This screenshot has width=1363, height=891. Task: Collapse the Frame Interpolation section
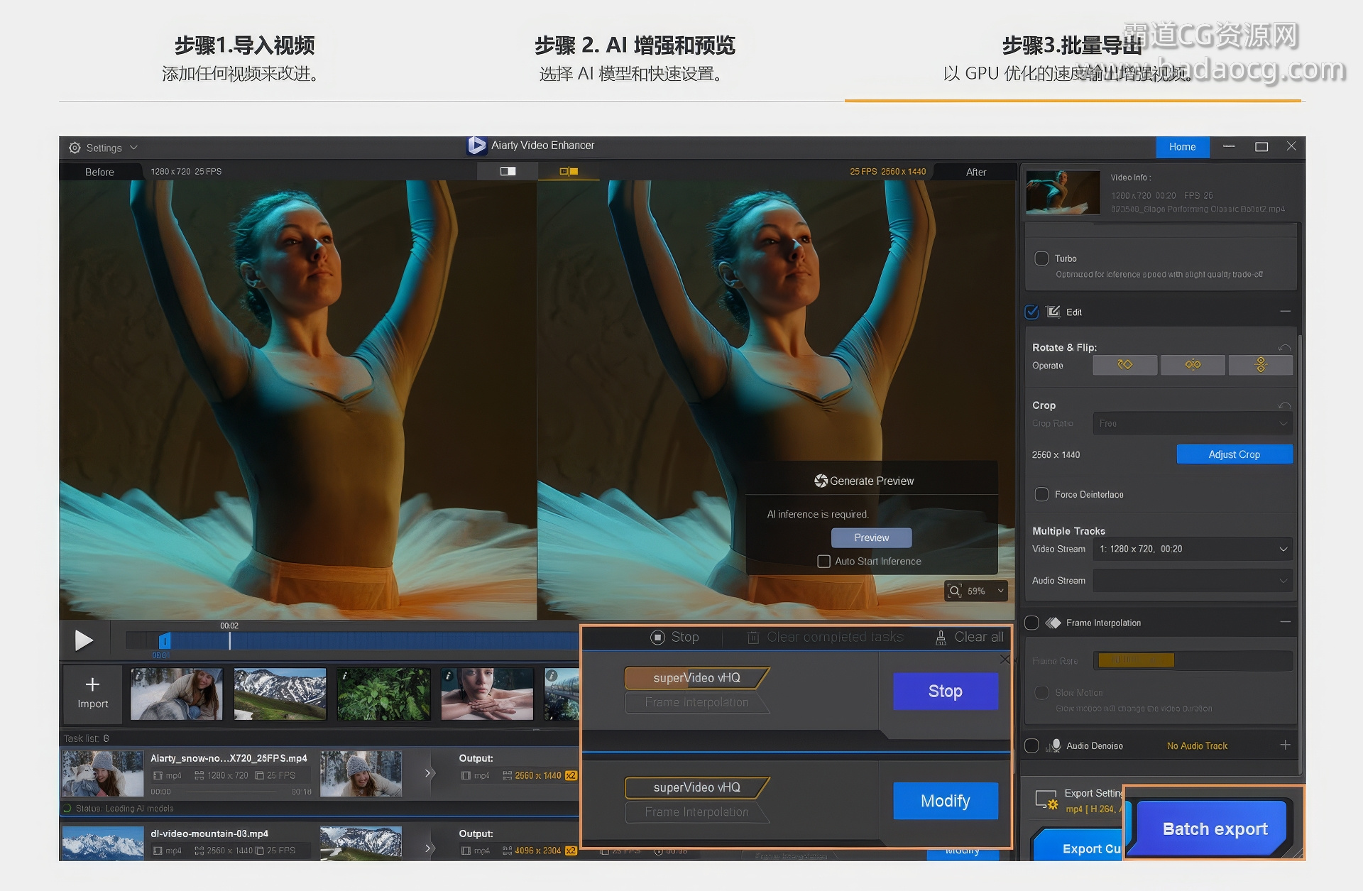click(1285, 622)
